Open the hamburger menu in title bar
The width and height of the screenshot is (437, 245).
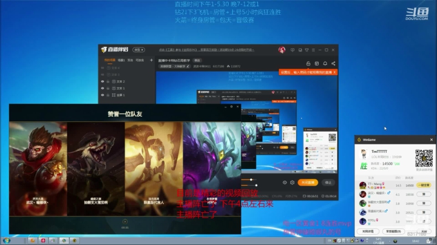[313, 50]
